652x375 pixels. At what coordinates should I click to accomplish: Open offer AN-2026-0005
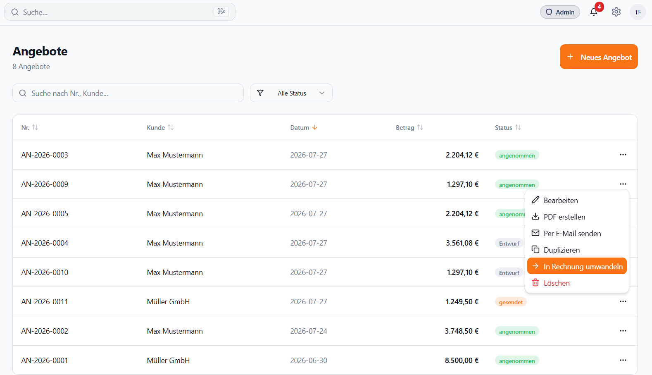(45, 214)
